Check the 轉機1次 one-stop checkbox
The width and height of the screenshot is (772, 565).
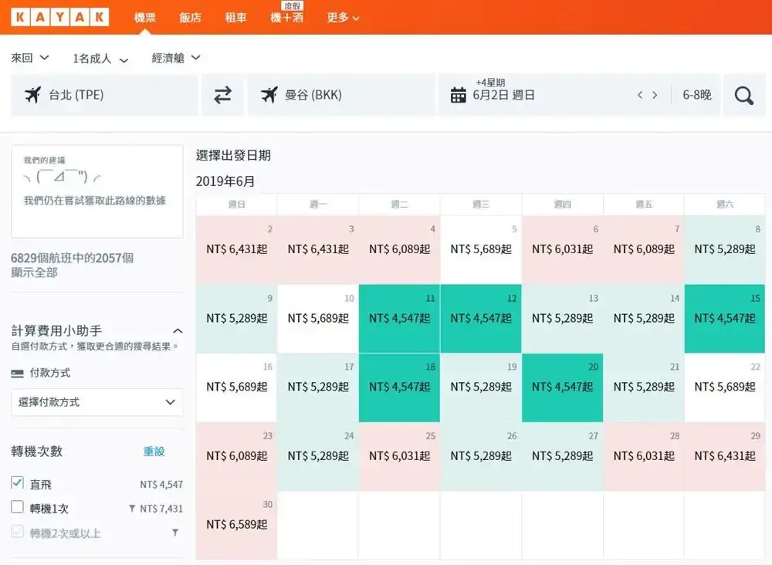[x=17, y=507]
